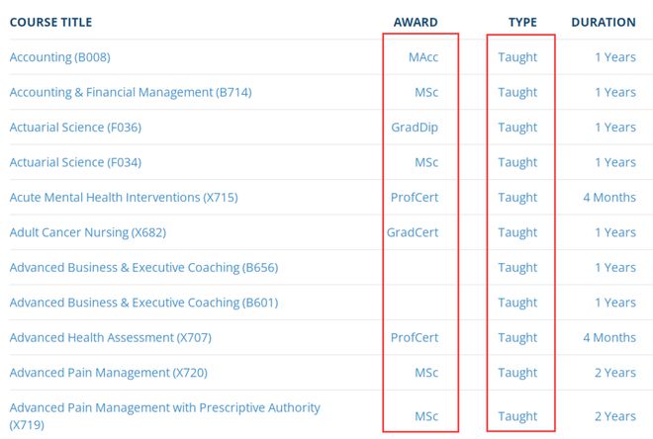Open Advanced Pain Management (X720)
Screen dimensions: 653x439
[108, 373]
